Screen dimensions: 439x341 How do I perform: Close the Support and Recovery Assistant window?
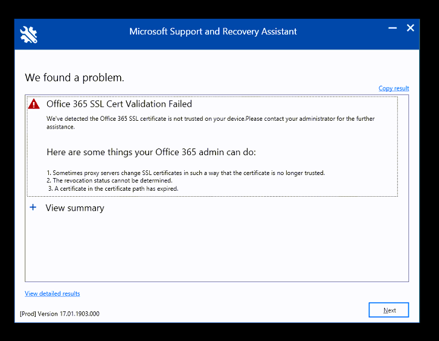[x=411, y=28]
